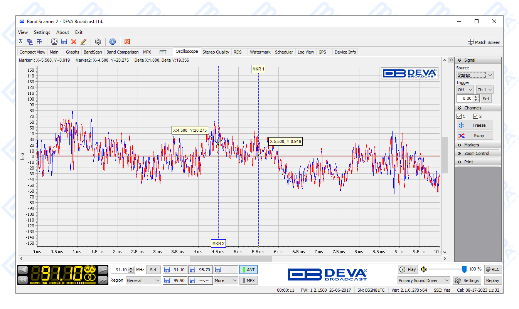Click the pencil edit icon
Screen dimensions: 519x309
point(83,42)
